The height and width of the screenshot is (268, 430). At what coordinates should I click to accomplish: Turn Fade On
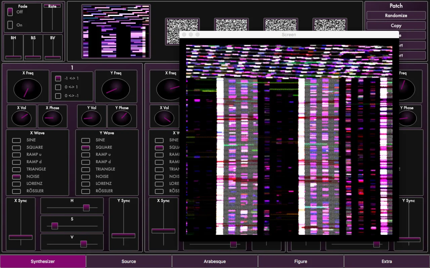10,25
